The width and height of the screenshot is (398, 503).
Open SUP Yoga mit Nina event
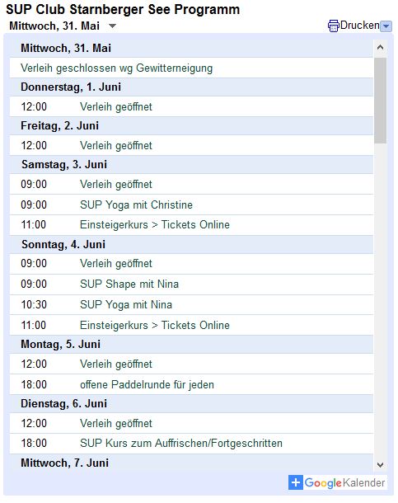point(126,304)
